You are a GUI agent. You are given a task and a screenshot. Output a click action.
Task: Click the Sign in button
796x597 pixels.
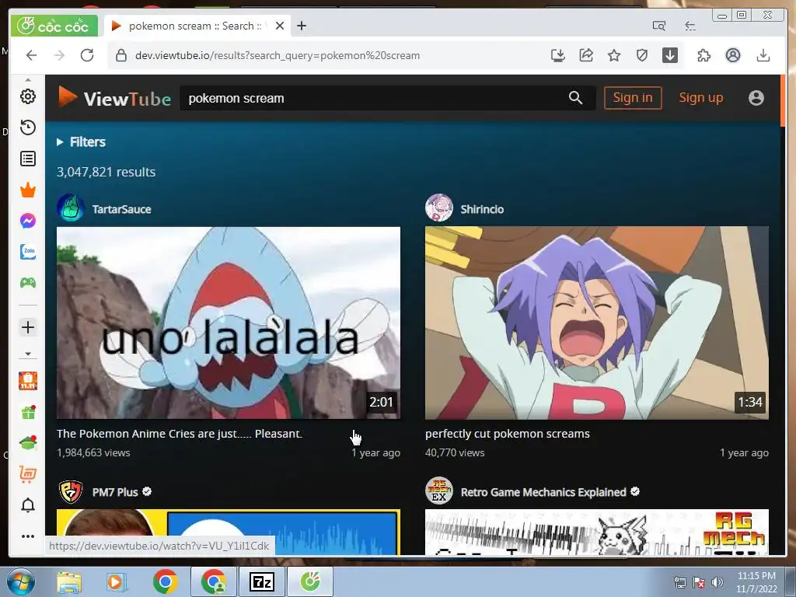tap(633, 97)
